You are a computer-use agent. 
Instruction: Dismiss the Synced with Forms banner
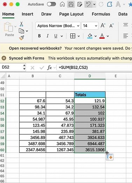tap(4, 58)
